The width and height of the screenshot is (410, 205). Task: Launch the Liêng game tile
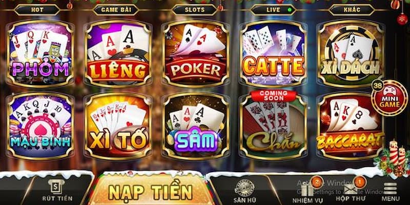pyautogui.click(x=118, y=53)
